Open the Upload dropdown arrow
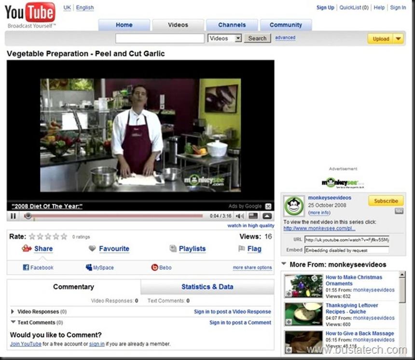 (x=398, y=39)
